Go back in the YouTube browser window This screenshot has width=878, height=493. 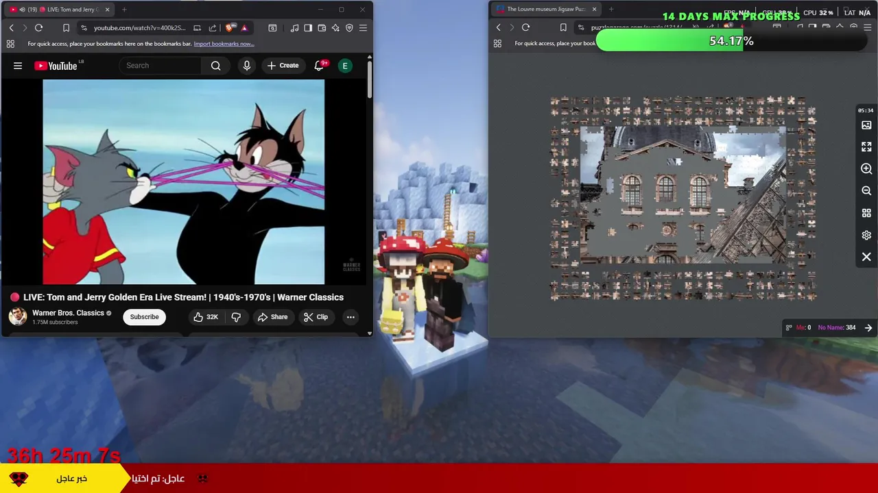[x=12, y=28]
